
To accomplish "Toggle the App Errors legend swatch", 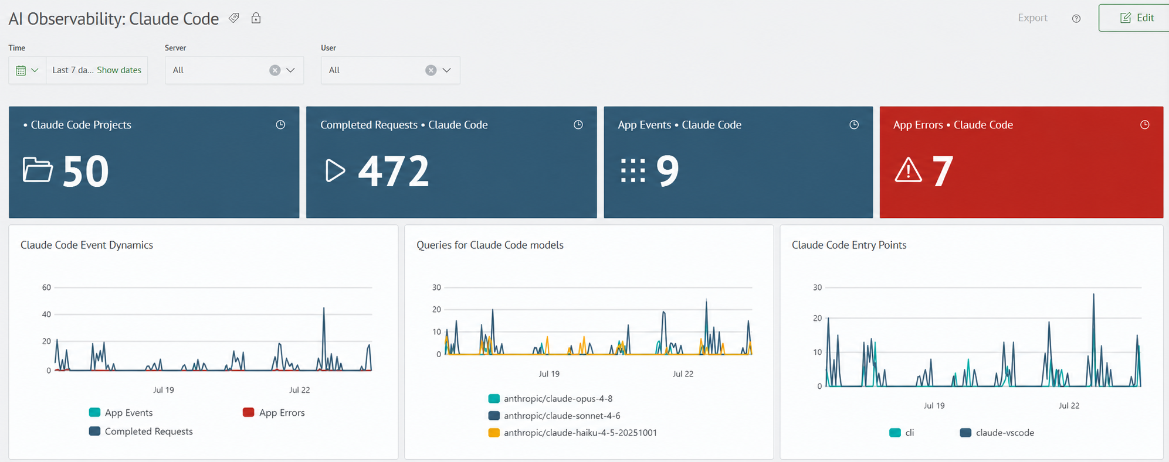I will 248,412.
